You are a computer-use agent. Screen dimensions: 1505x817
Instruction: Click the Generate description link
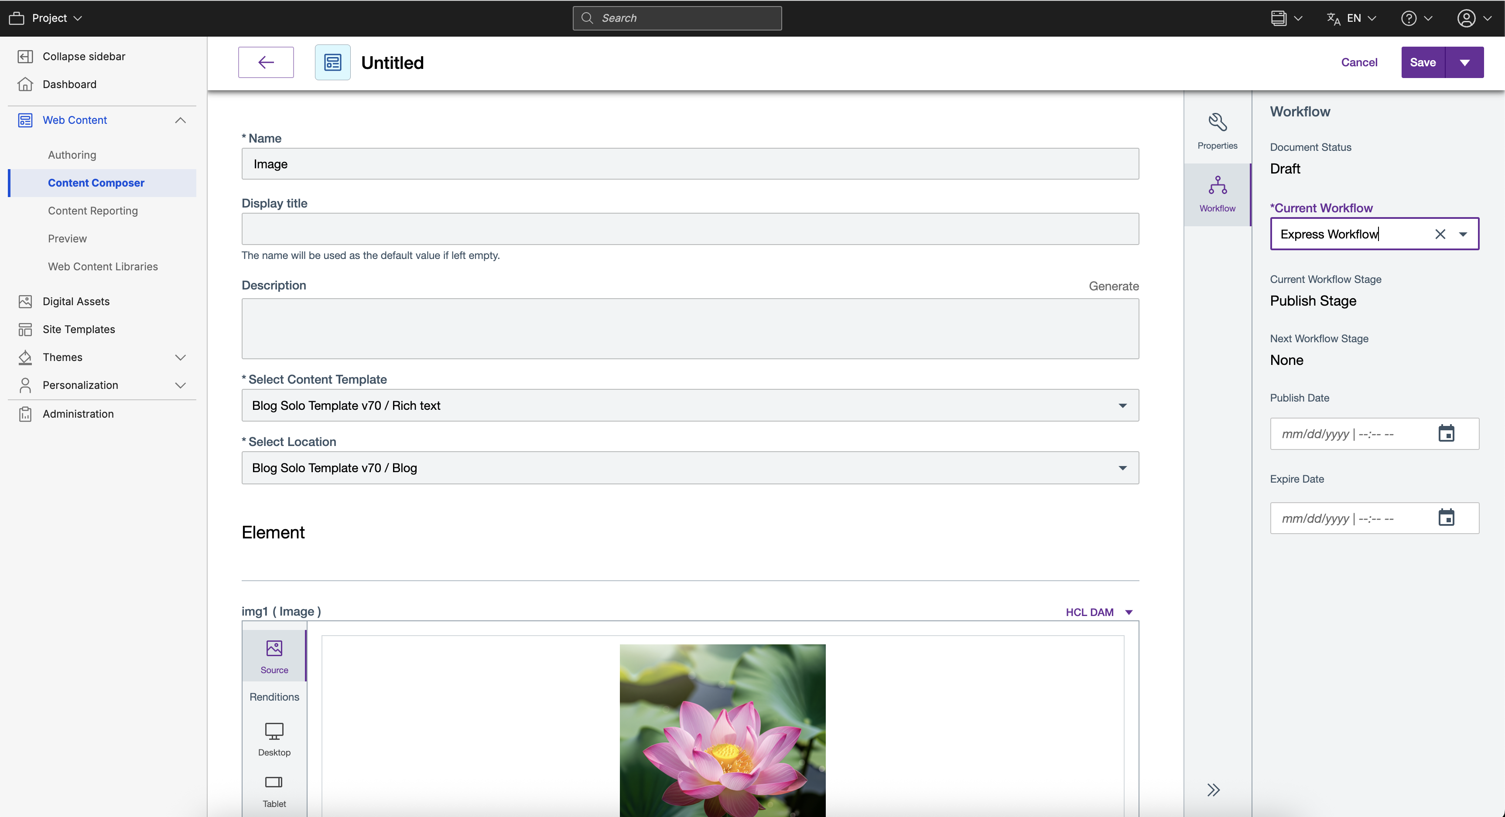point(1114,286)
